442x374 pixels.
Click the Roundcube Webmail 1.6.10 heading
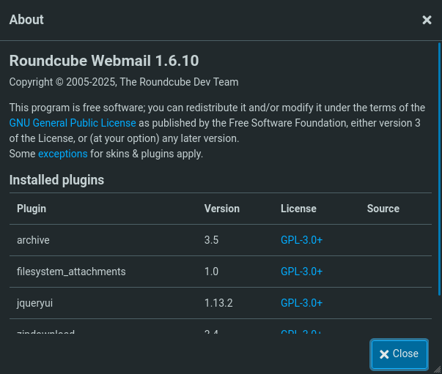103,60
